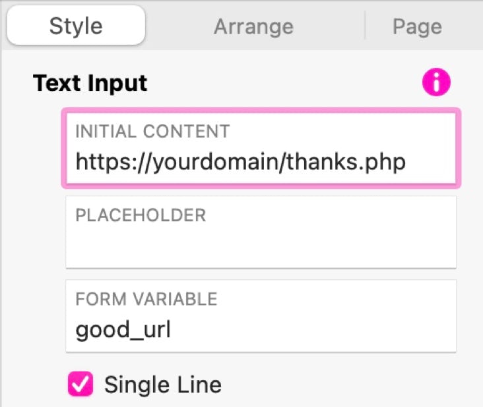Viewport: 483px width, 407px height.
Task: Click the Single Line label text
Action: (x=163, y=385)
